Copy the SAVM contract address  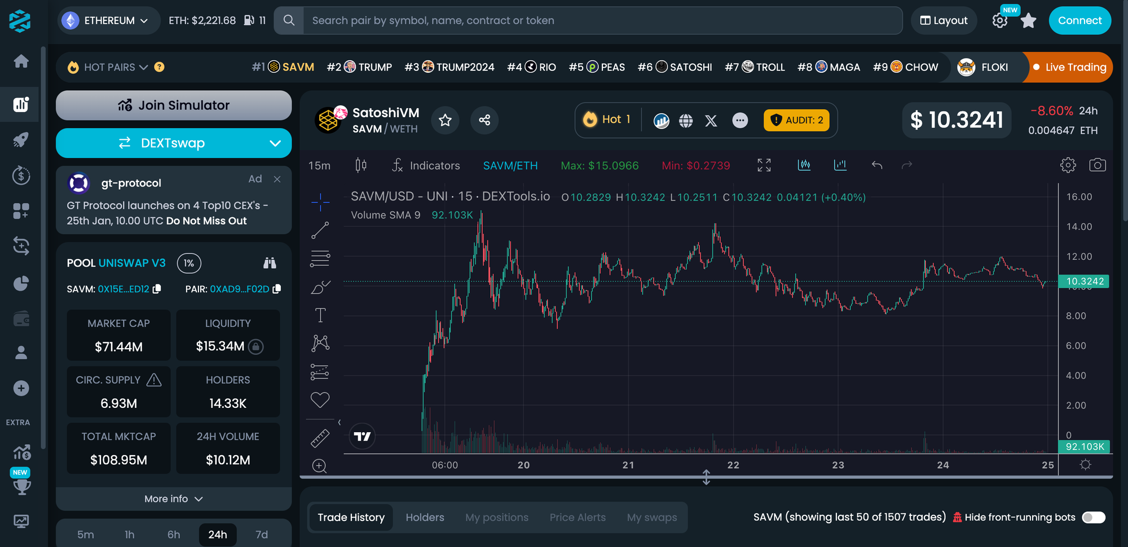coord(157,289)
